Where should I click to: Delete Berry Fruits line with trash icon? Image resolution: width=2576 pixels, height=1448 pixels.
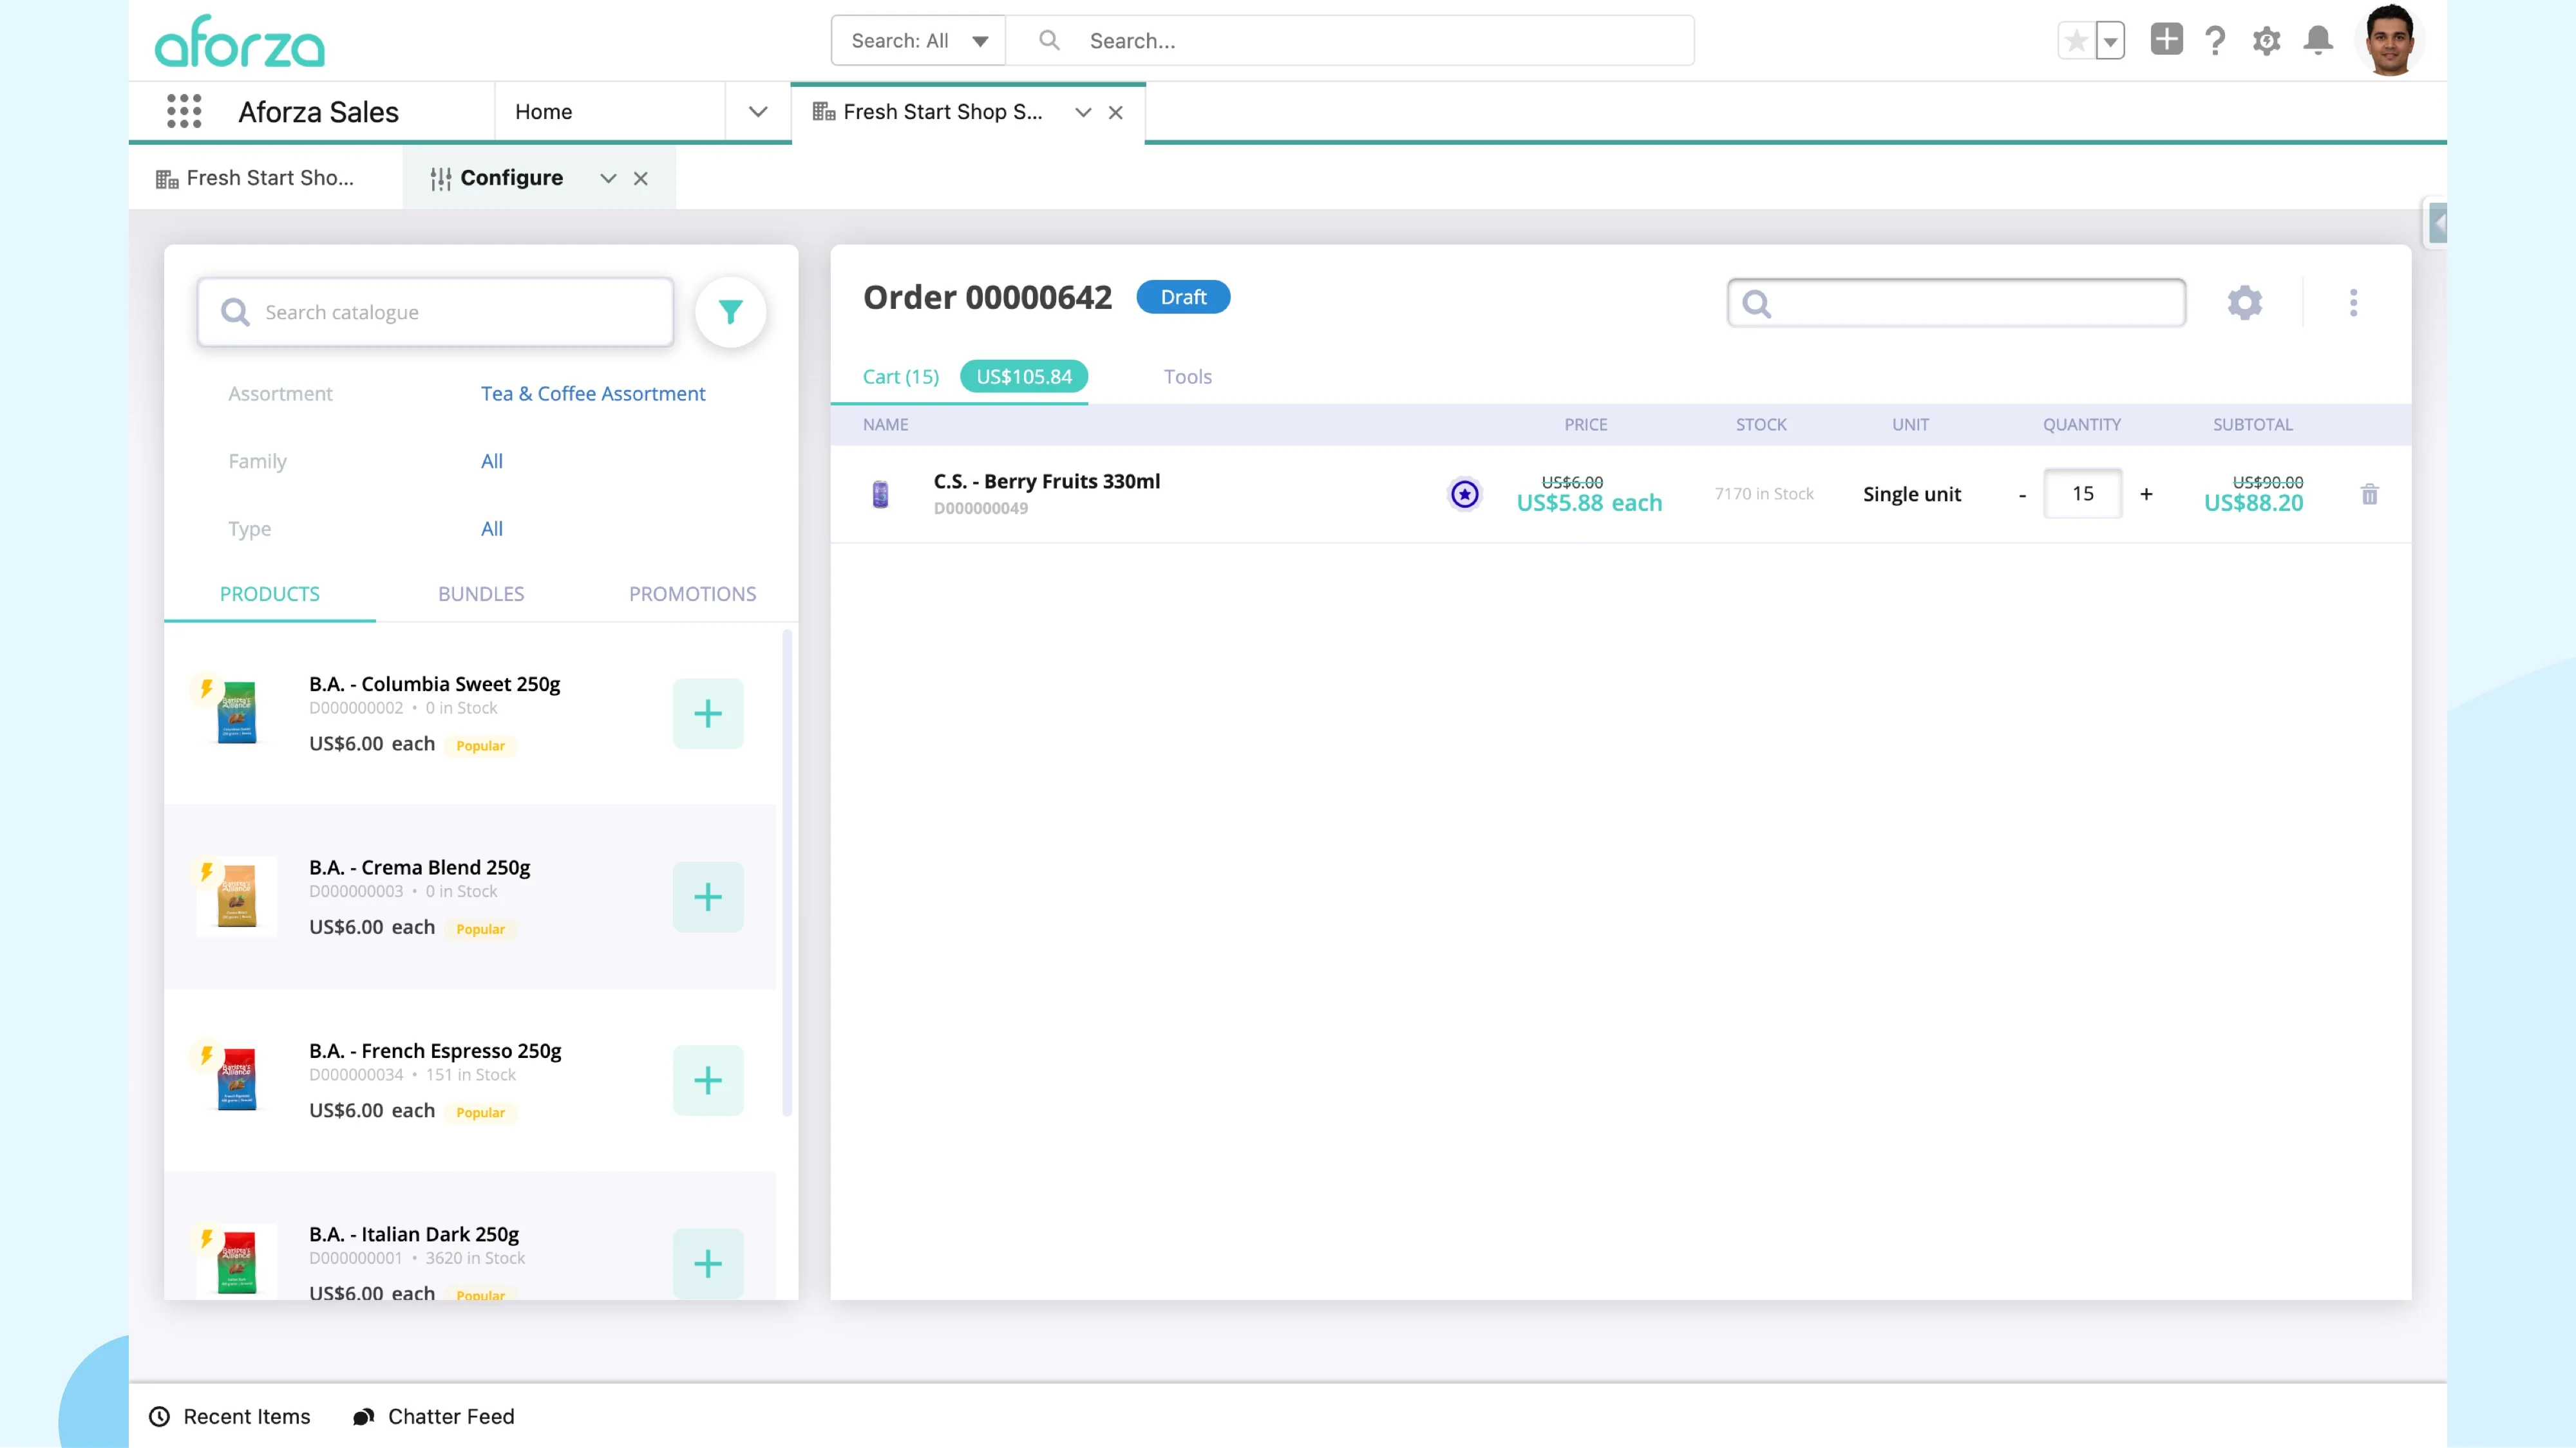tap(2369, 494)
